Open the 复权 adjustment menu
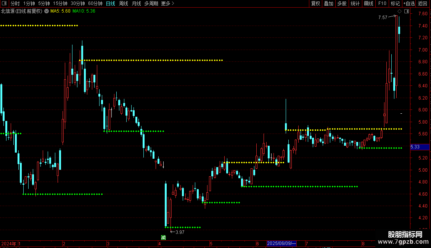 click(x=315, y=3)
